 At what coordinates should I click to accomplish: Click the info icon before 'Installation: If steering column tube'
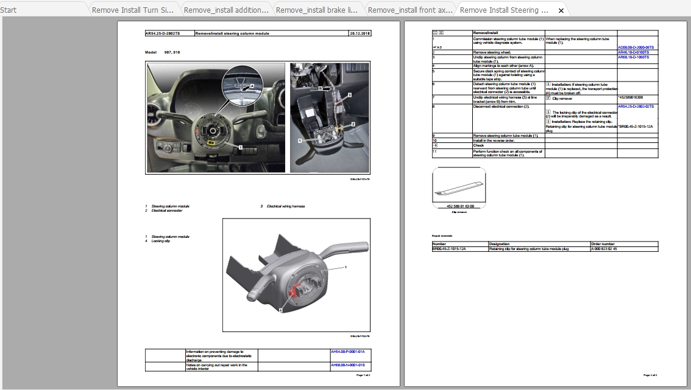(548, 84)
